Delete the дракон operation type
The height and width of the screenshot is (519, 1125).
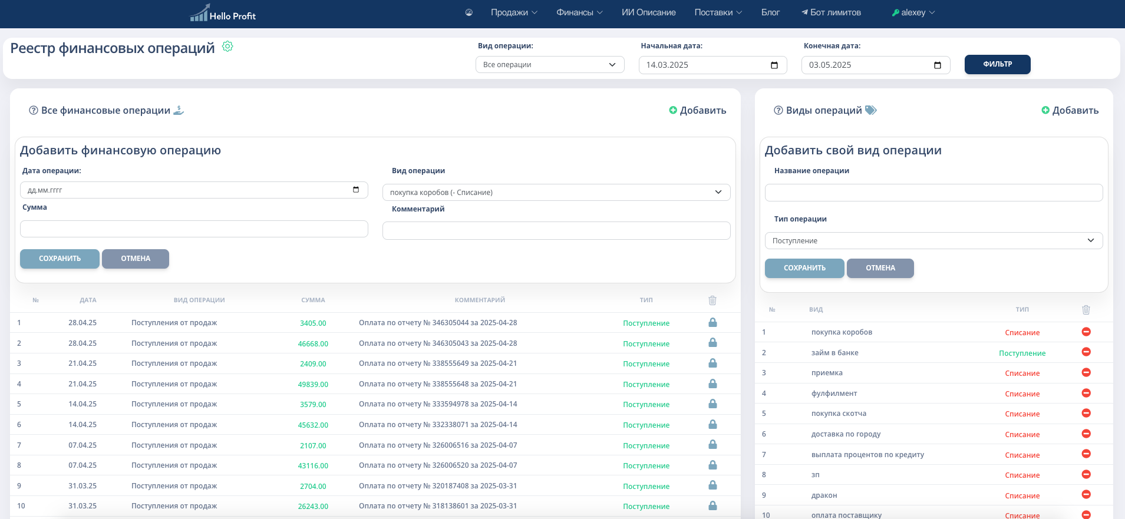[1086, 495]
